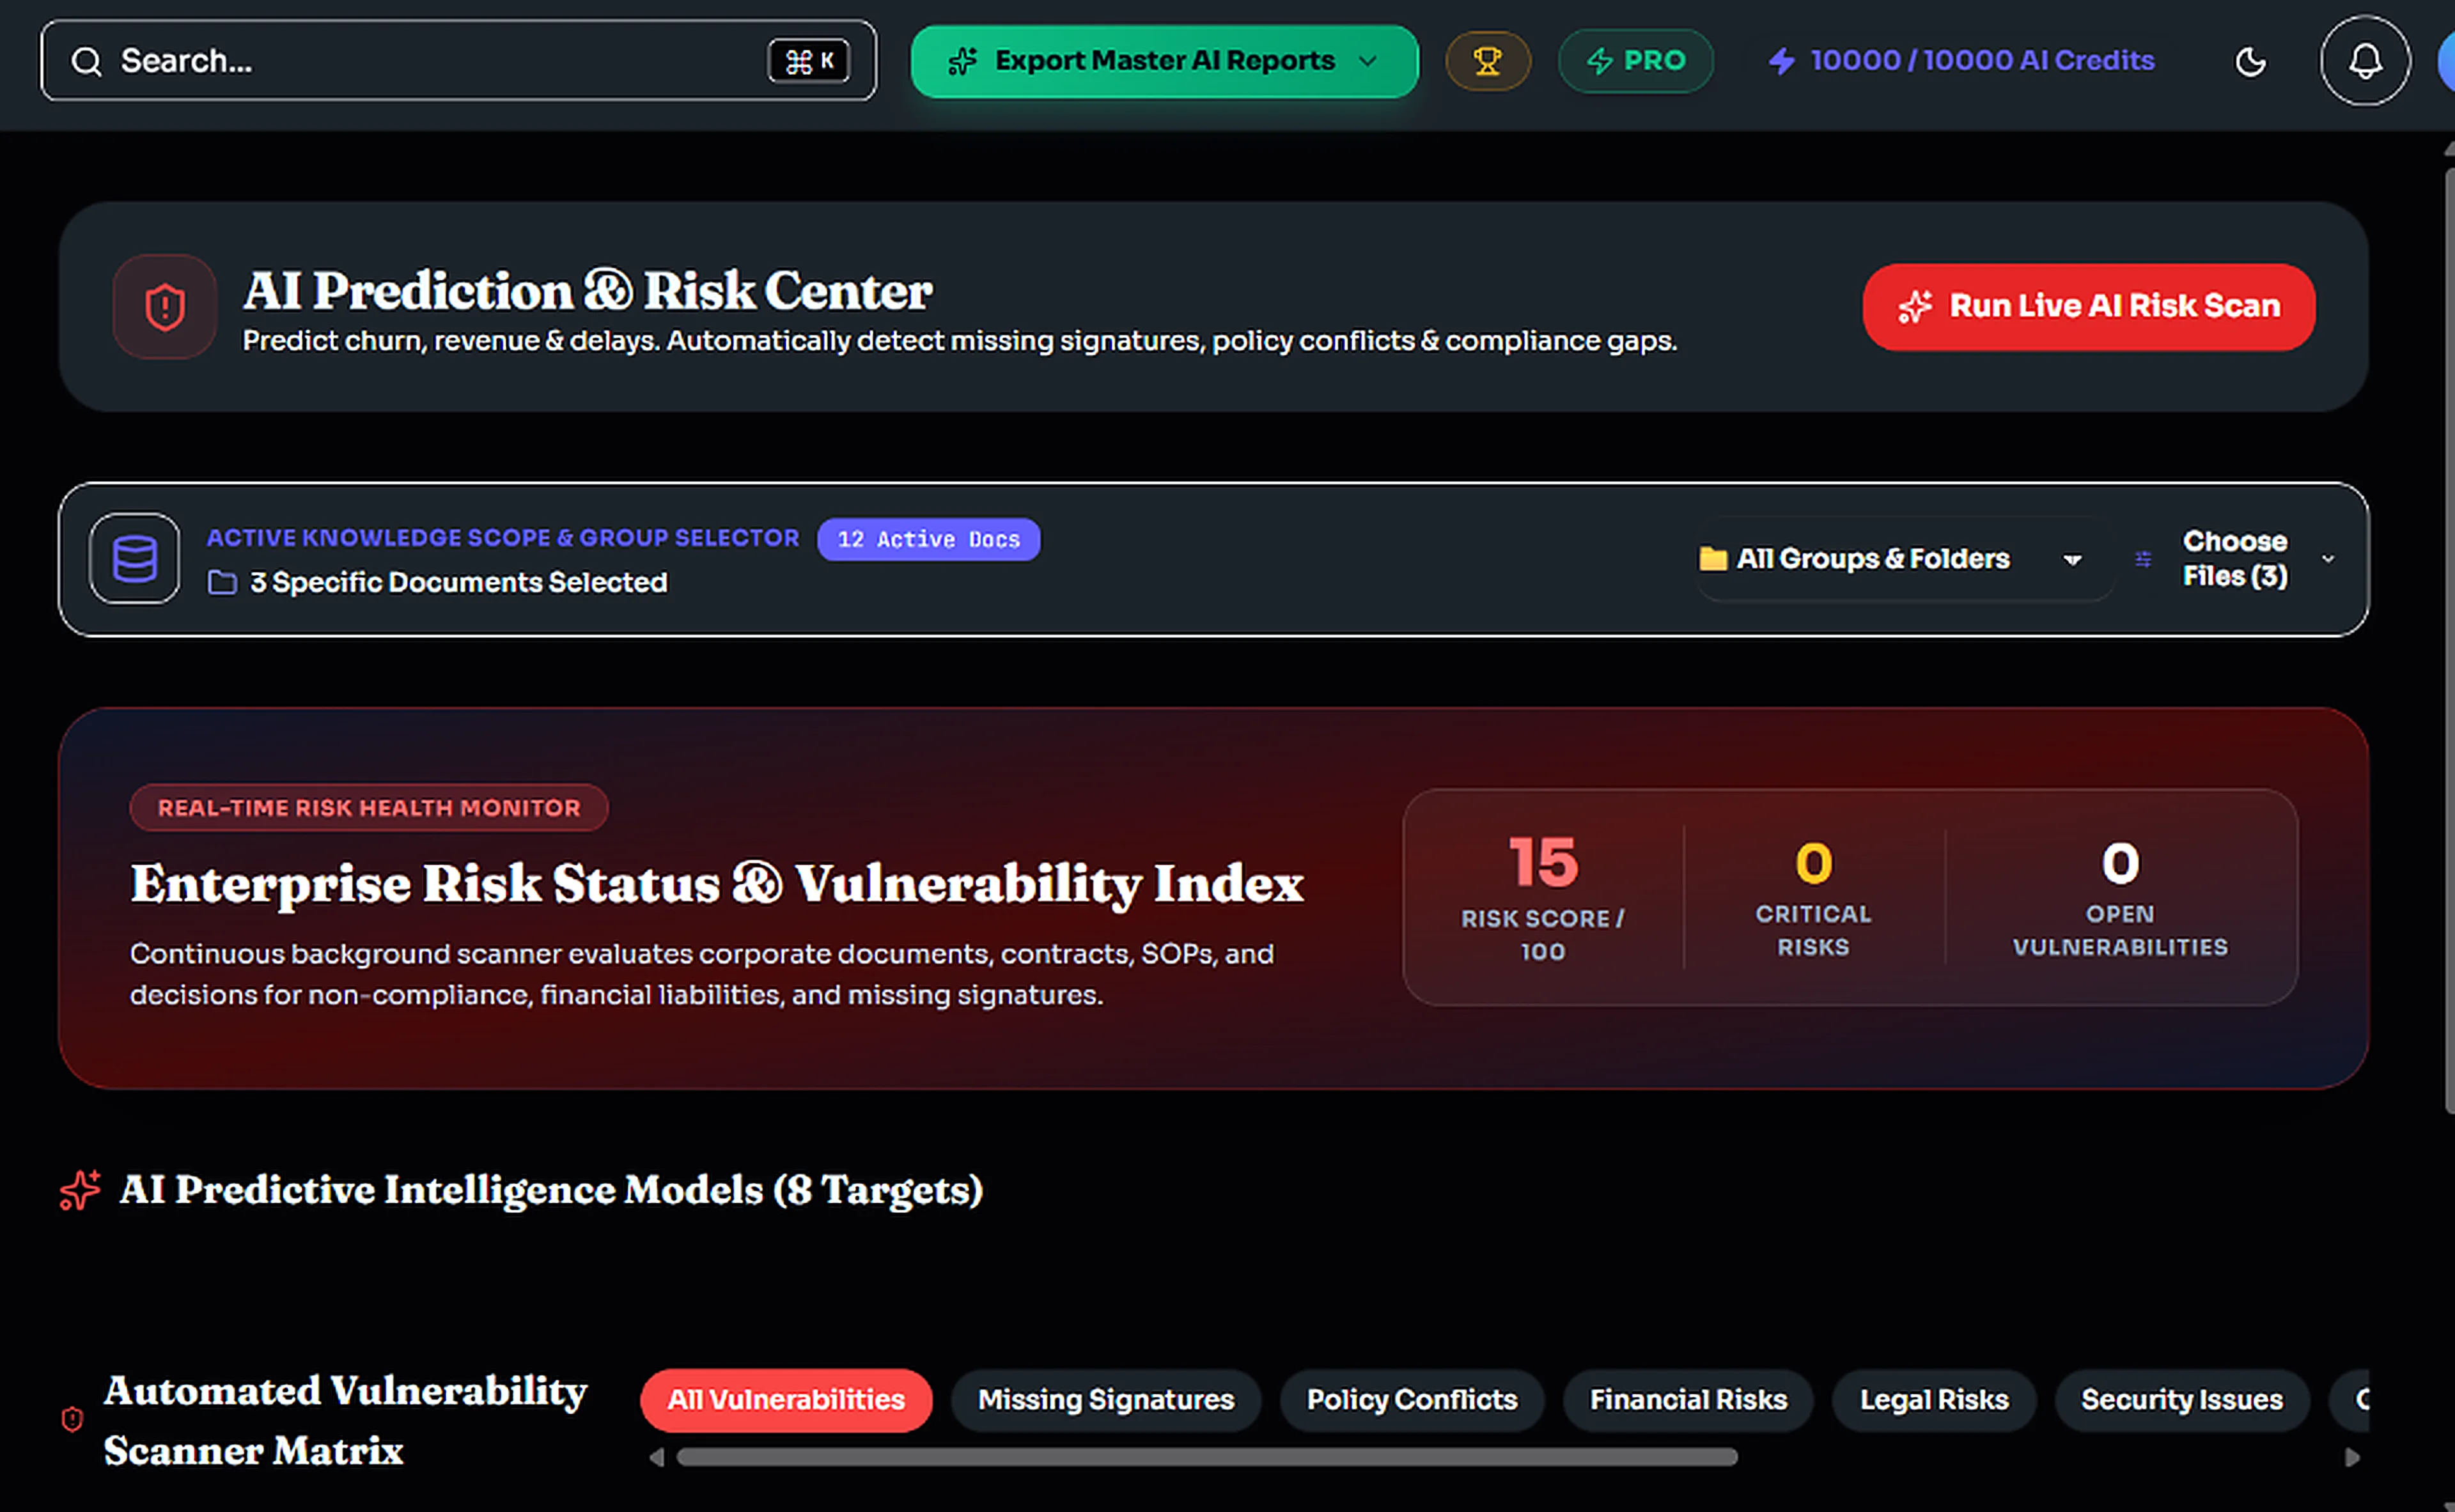The width and height of the screenshot is (2455, 1512).
Task: Click the filter sliders icon near Choose Files
Action: click(x=2143, y=559)
